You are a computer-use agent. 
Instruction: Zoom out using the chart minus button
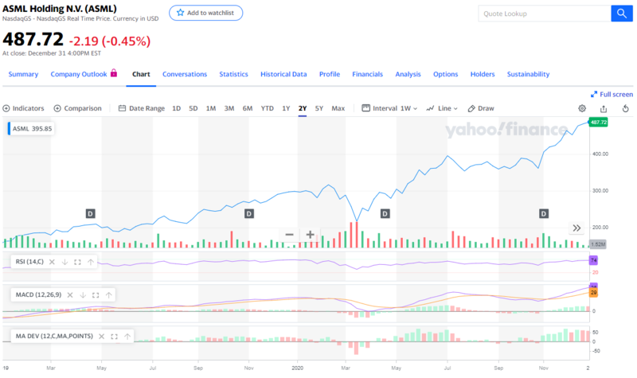[x=289, y=235]
